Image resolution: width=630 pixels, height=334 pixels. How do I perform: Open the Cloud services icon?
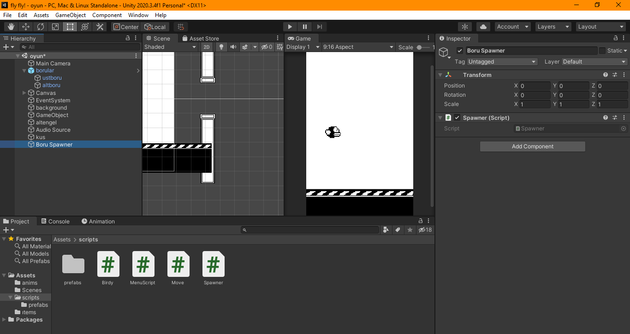coord(483,27)
